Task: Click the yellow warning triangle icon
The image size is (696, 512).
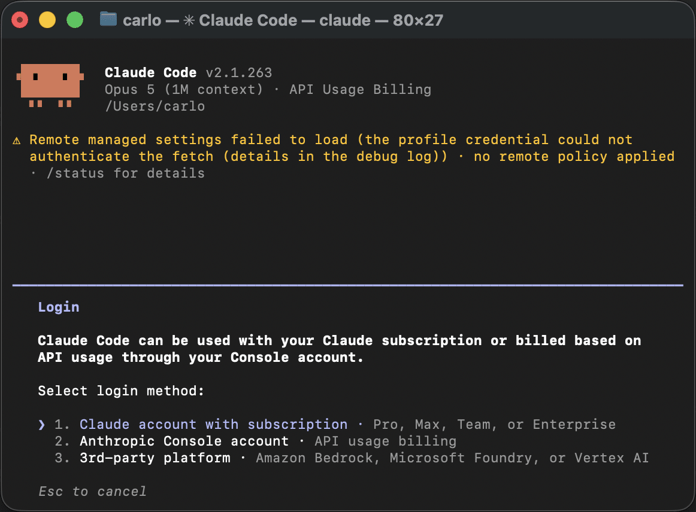Action: (17, 141)
